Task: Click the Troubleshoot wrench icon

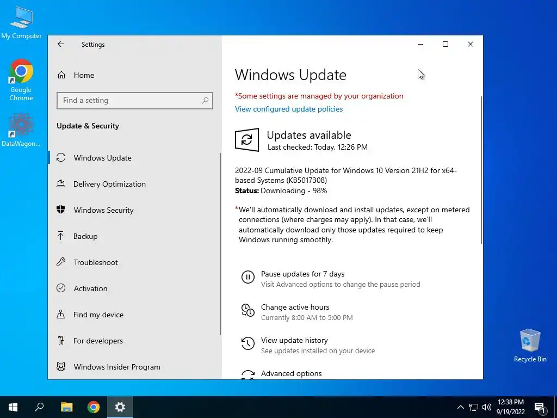Action: click(x=61, y=262)
